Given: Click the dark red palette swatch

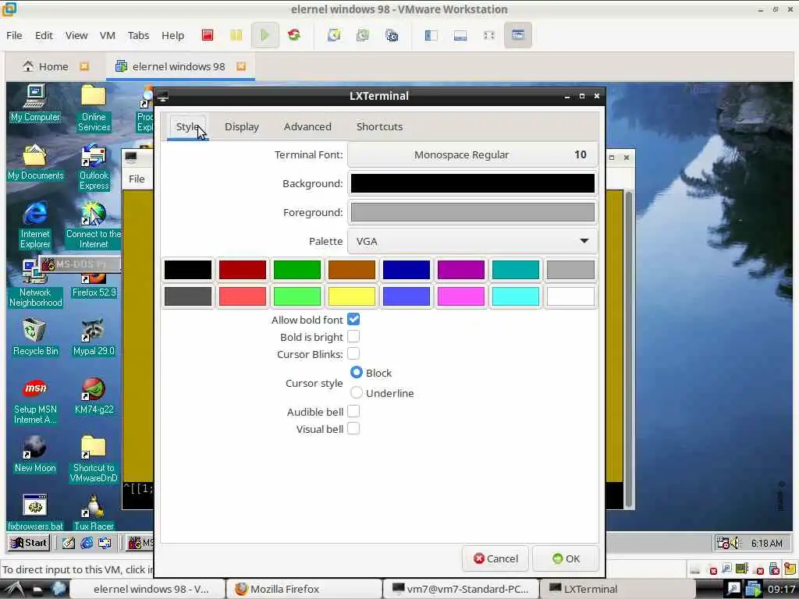Looking at the screenshot, I should [243, 269].
